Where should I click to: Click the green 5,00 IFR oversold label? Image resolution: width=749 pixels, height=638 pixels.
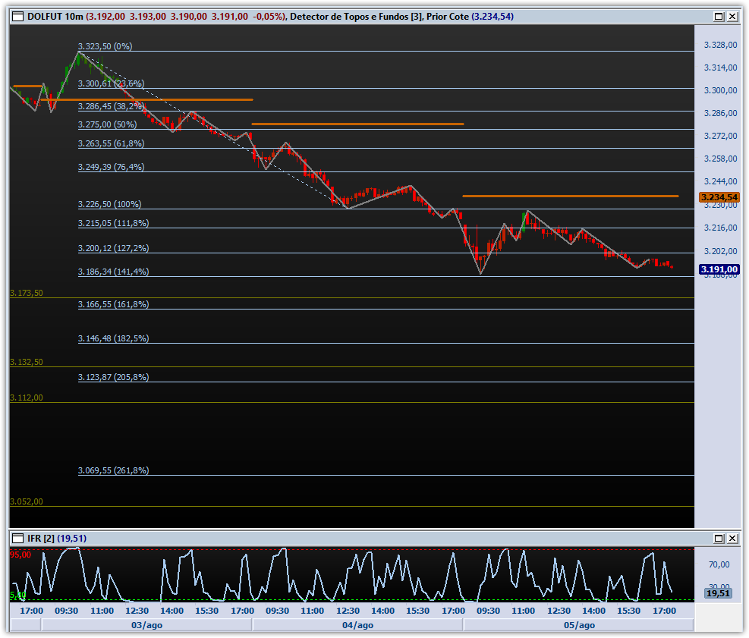(x=18, y=595)
